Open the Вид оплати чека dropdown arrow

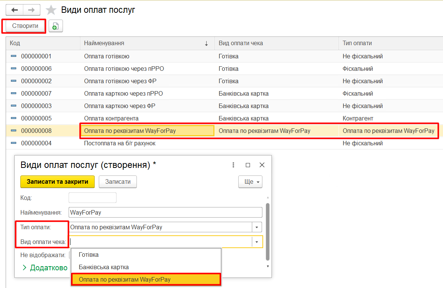[257, 242]
